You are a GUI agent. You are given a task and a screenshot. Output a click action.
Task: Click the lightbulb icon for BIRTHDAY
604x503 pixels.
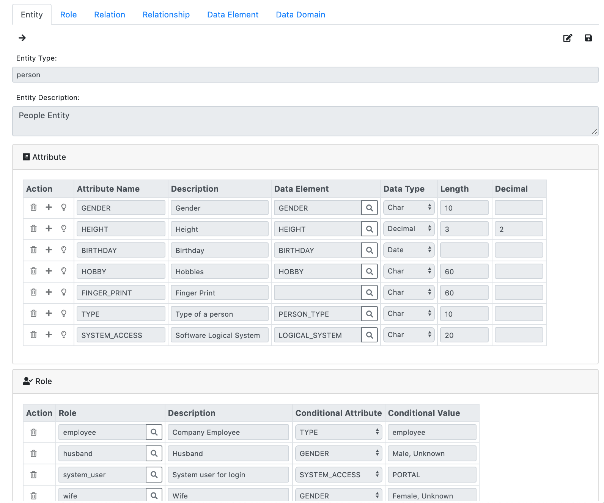click(64, 250)
